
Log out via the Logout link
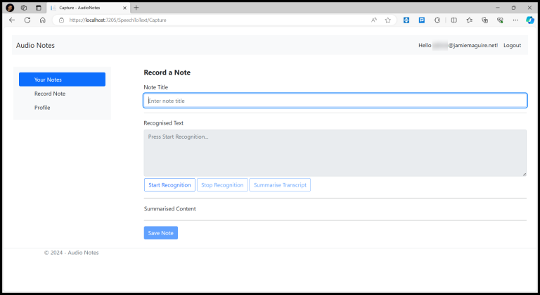[512, 45]
